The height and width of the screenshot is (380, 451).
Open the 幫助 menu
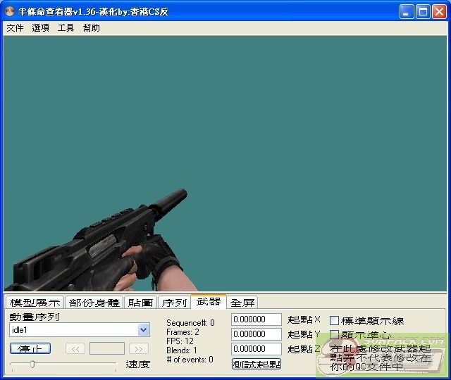(x=91, y=28)
